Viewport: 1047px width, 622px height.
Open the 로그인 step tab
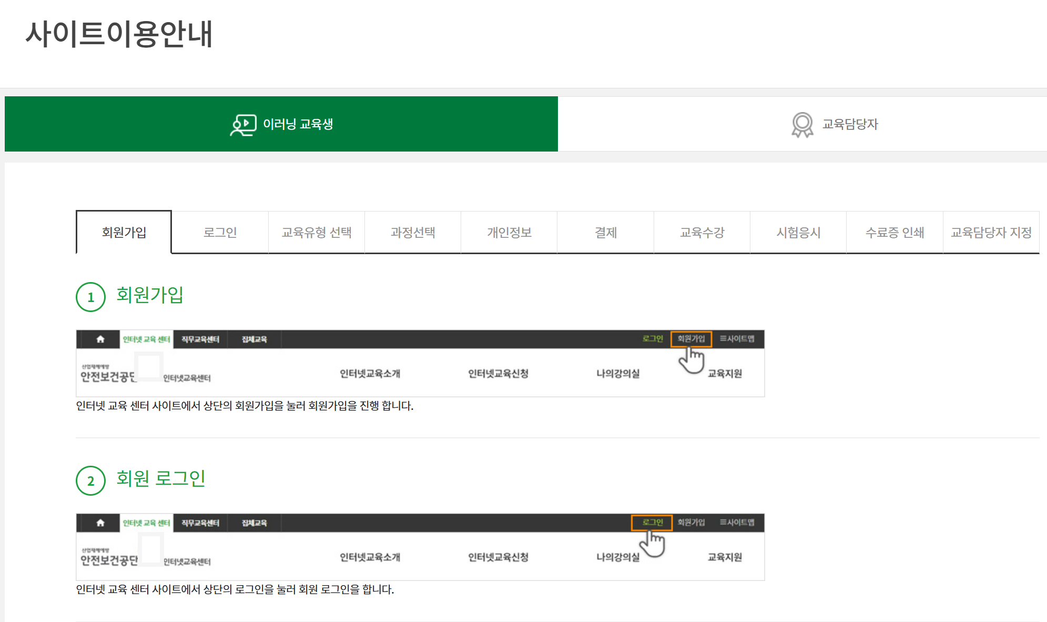coord(220,233)
